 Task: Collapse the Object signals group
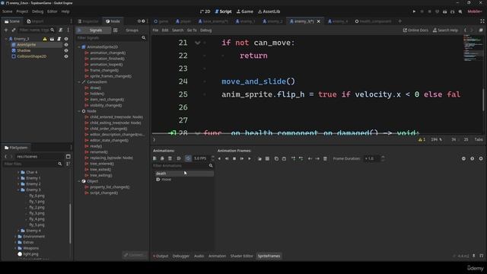(x=79, y=181)
